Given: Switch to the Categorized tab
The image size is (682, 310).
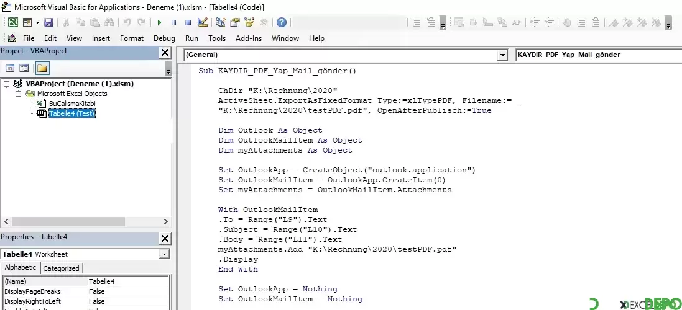Looking at the screenshot, I should point(62,268).
